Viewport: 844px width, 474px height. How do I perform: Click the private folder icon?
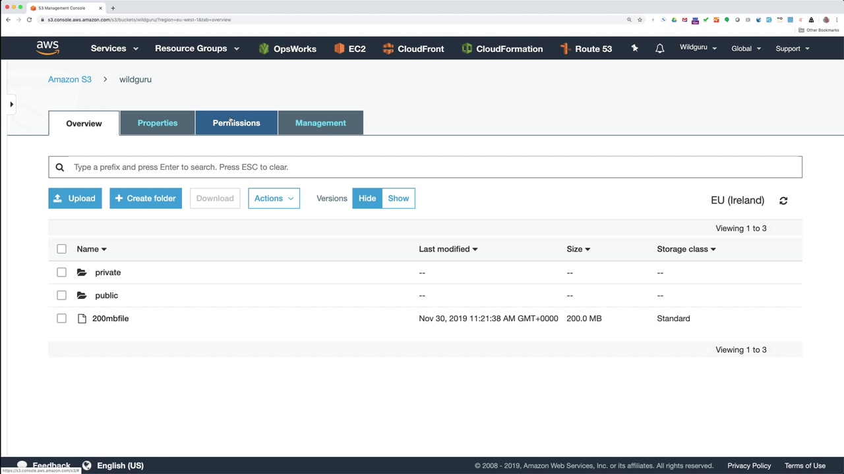point(82,273)
